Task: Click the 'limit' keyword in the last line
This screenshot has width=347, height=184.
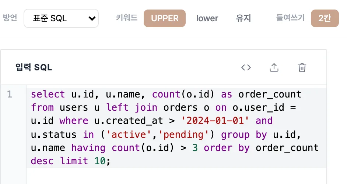Action: tap(74, 161)
